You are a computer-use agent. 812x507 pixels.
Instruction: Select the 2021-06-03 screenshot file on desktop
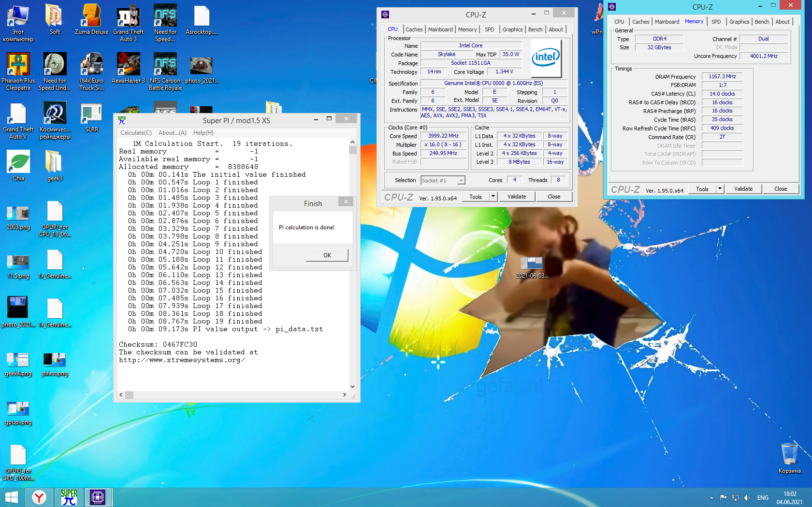click(x=532, y=267)
